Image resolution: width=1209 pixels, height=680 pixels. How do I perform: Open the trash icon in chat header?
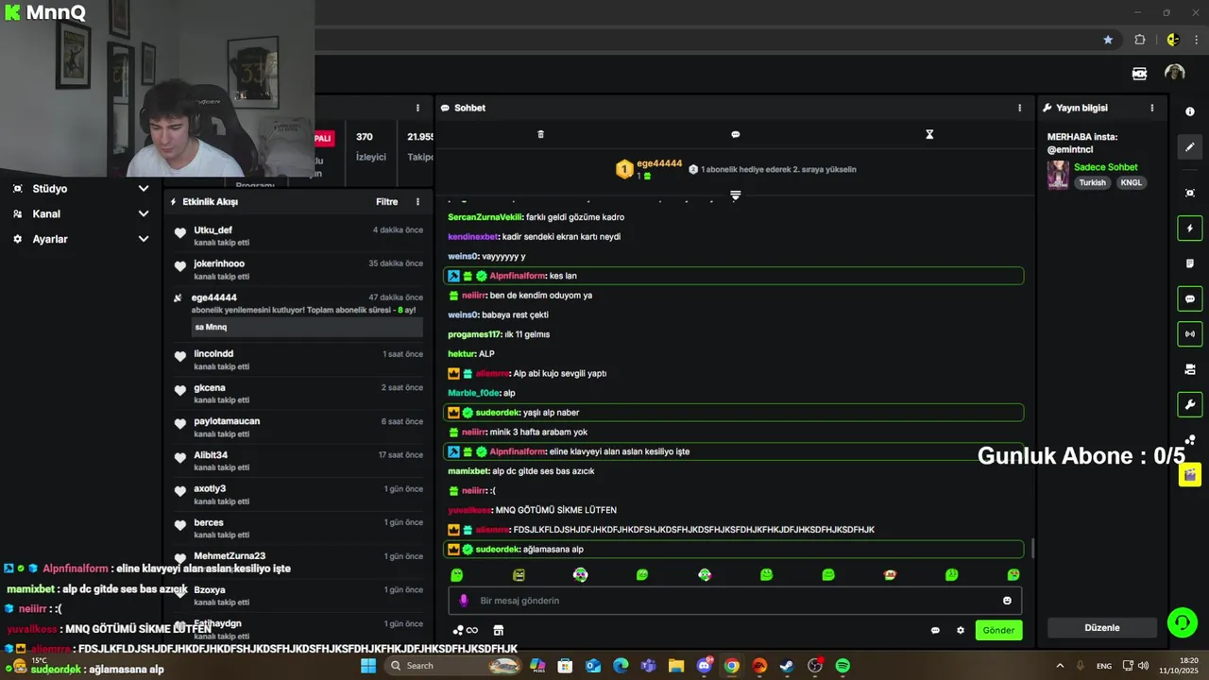(x=540, y=134)
